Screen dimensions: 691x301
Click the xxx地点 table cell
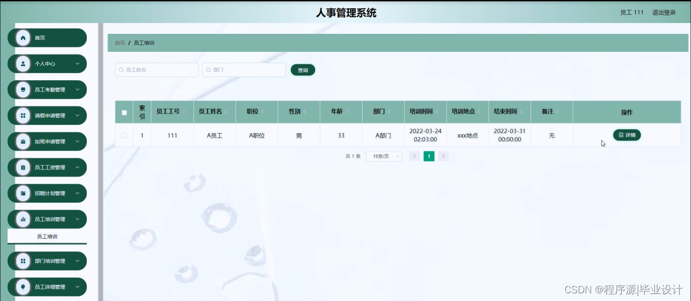pyautogui.click(x=467, y=135)
